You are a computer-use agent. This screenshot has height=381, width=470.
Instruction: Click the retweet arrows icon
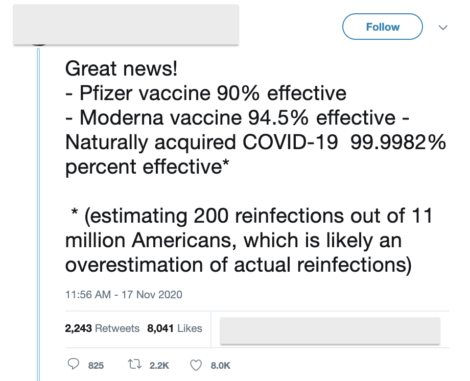click(134, 365)
